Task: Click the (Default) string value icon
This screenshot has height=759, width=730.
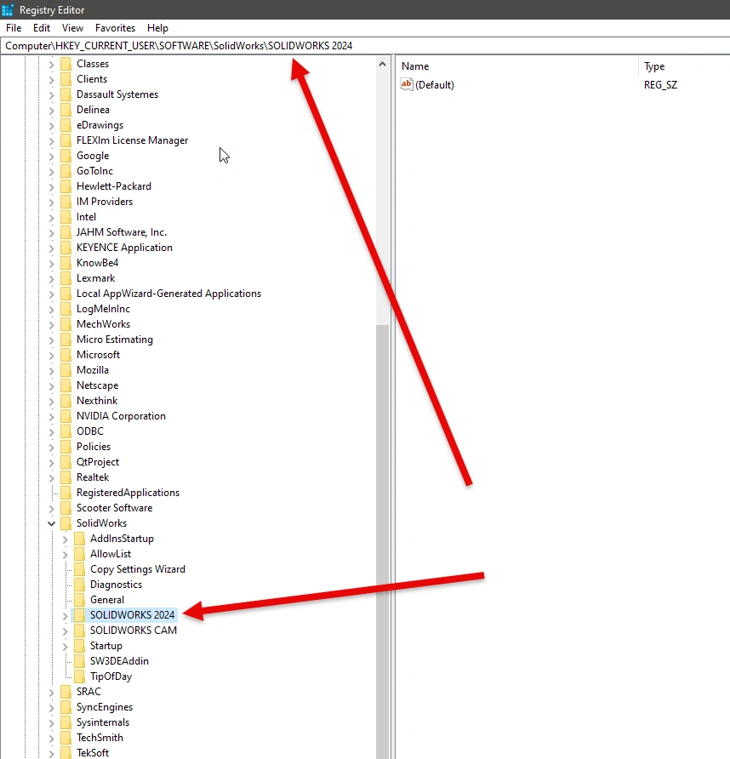Action: [x=407, y=85]
